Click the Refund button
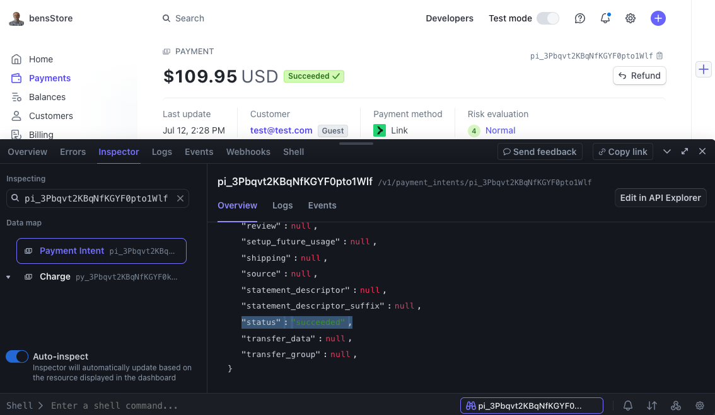 click(x=639, y=76)
